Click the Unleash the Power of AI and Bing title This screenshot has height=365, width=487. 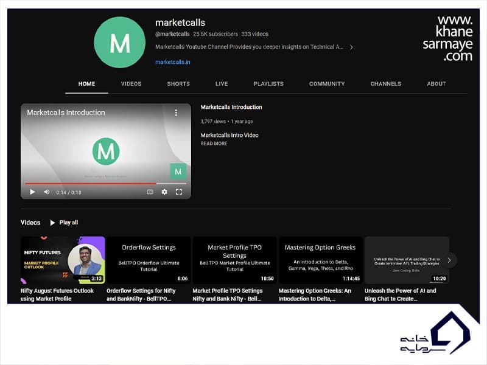[x=401, y=295]
